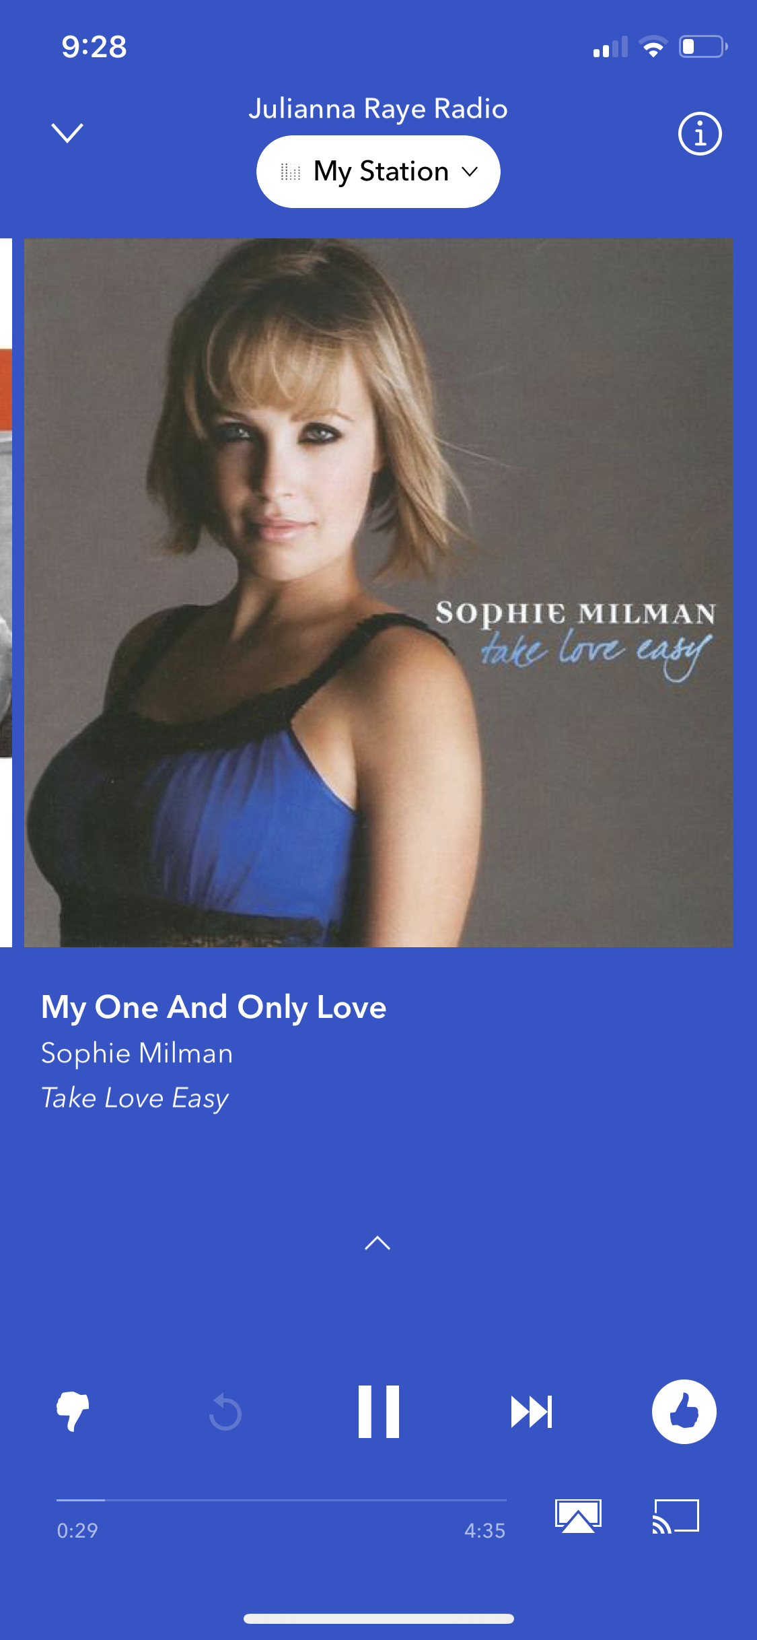Replay the current track
This screenshot has width=757, height=1640.
225,1412
